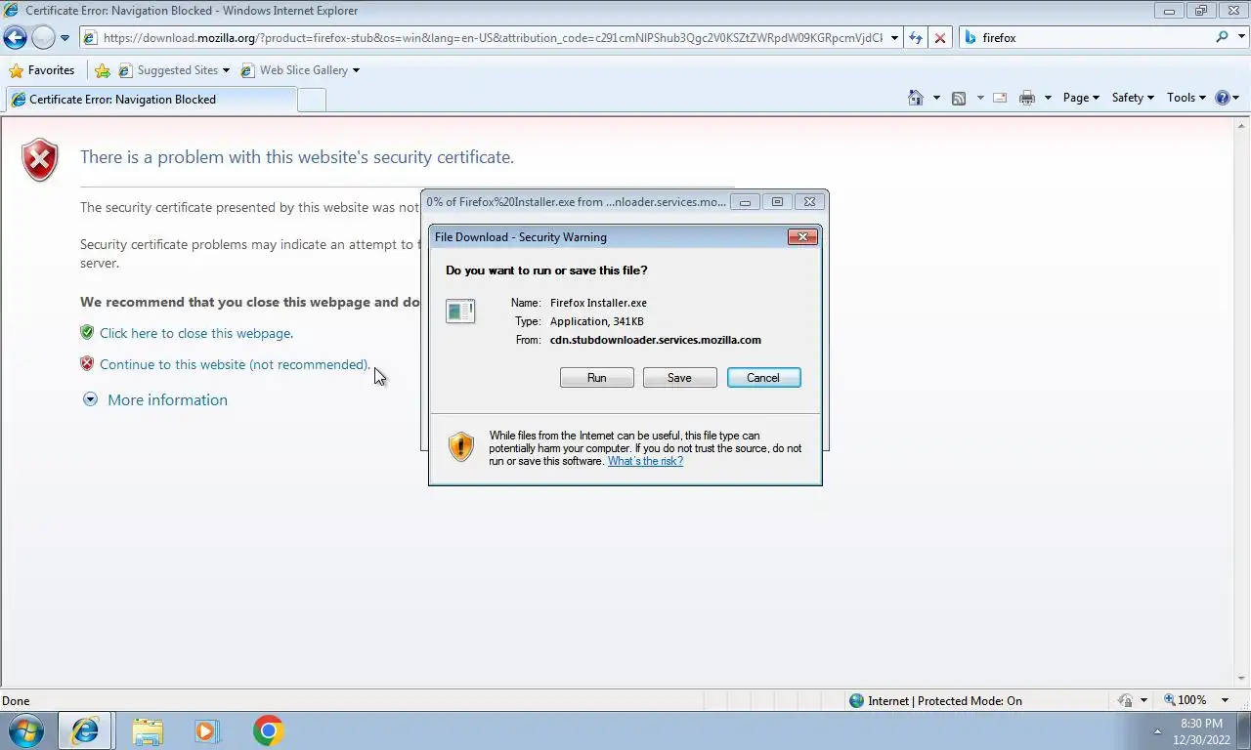Expand the address bar autocomplete dropdown

click(x=894, y=38)
